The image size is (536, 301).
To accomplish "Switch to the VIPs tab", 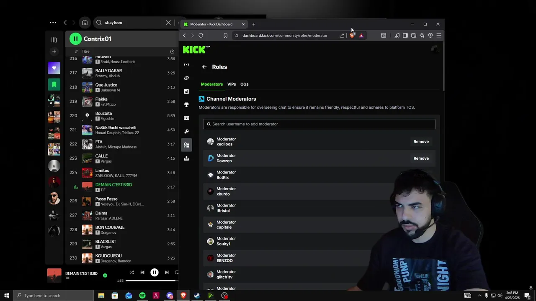I will coord(232,84).
